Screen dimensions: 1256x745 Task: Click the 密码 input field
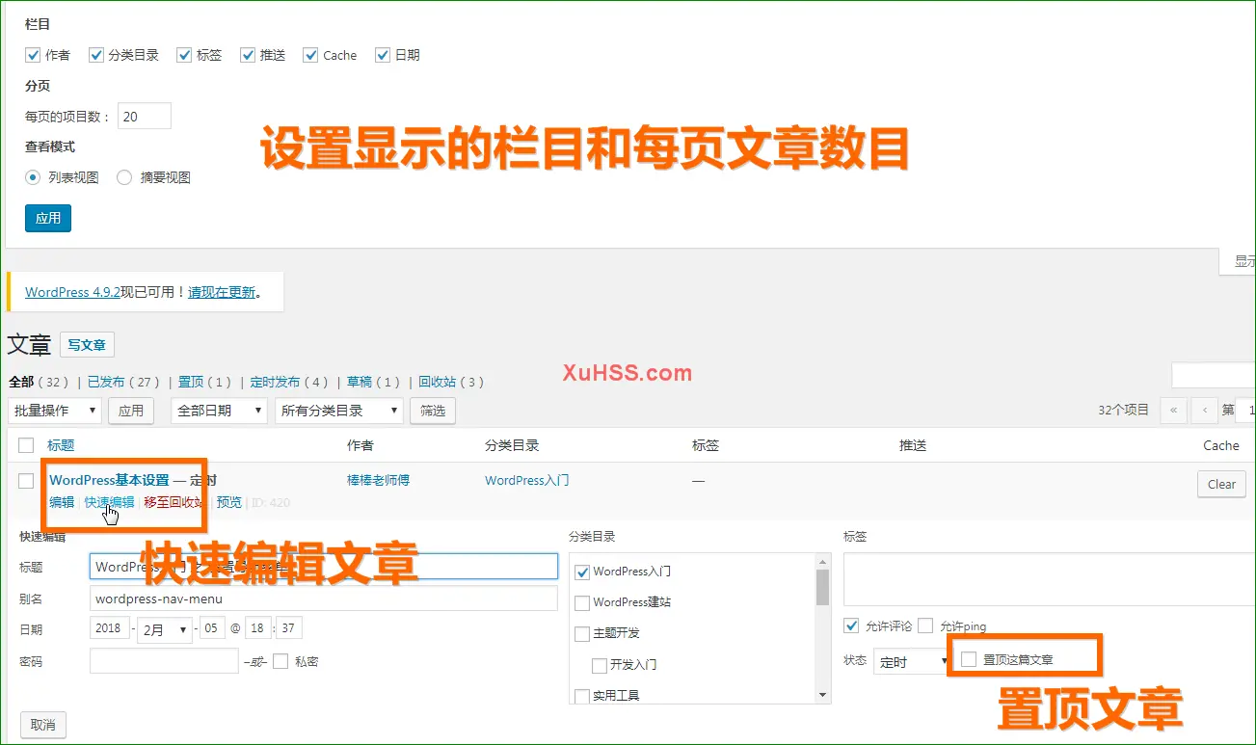point(164,661)
